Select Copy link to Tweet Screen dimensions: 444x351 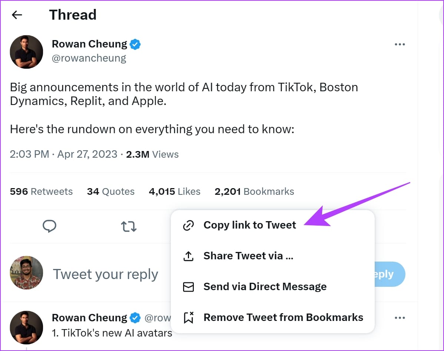coord(250,225)
